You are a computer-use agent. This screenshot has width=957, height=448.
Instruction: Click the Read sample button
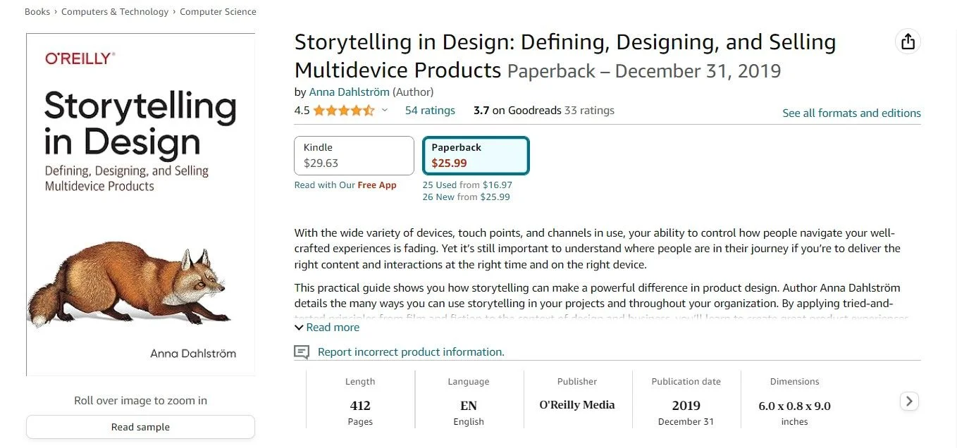(x=140, y=427)
